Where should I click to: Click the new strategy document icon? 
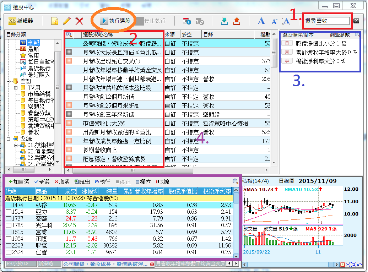click(54, 21)
